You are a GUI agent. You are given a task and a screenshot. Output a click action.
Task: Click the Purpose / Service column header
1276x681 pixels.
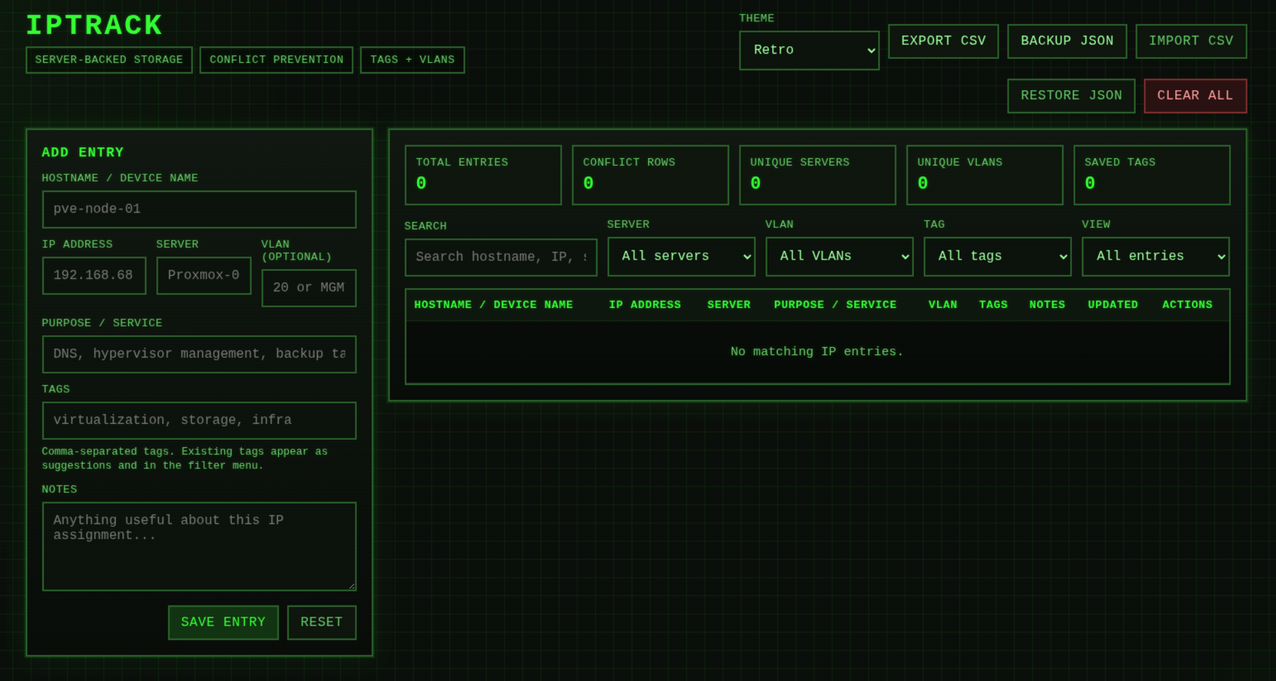click(x=835, y=305)
